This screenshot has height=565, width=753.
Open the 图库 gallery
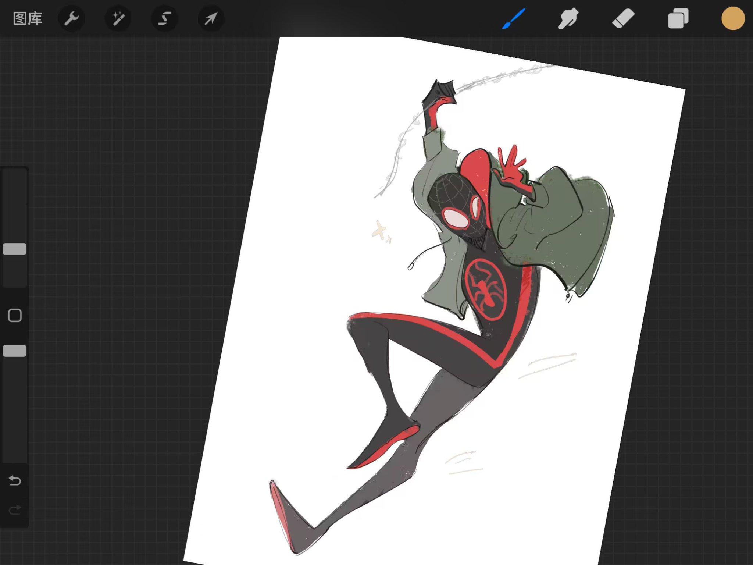coord(28,18)
